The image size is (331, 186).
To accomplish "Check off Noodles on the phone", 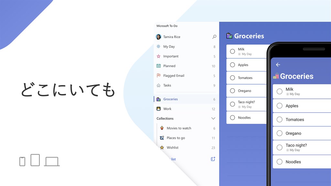I will tap(280, 162).
